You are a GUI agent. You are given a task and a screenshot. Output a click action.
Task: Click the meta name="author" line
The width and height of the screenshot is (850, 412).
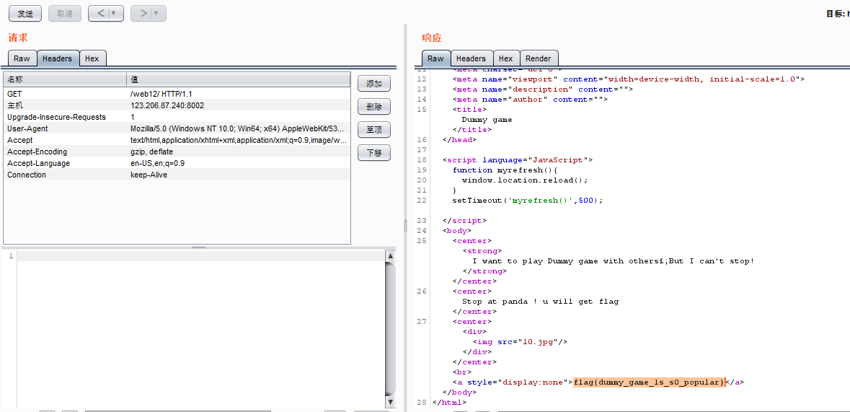pyautogui.click(x=530, y=100)
